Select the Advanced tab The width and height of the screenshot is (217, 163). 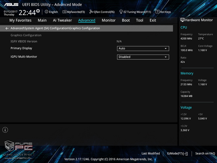(86, 20)
